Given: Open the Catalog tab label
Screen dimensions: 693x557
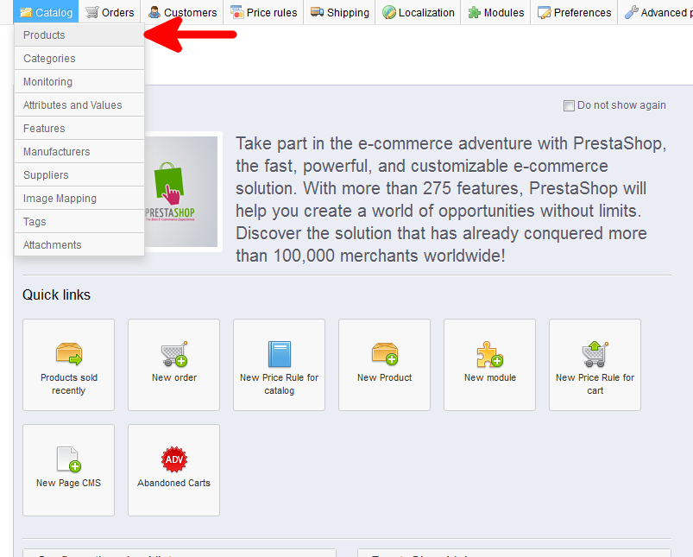Looking at the screenshot, I should click(54, 13).
